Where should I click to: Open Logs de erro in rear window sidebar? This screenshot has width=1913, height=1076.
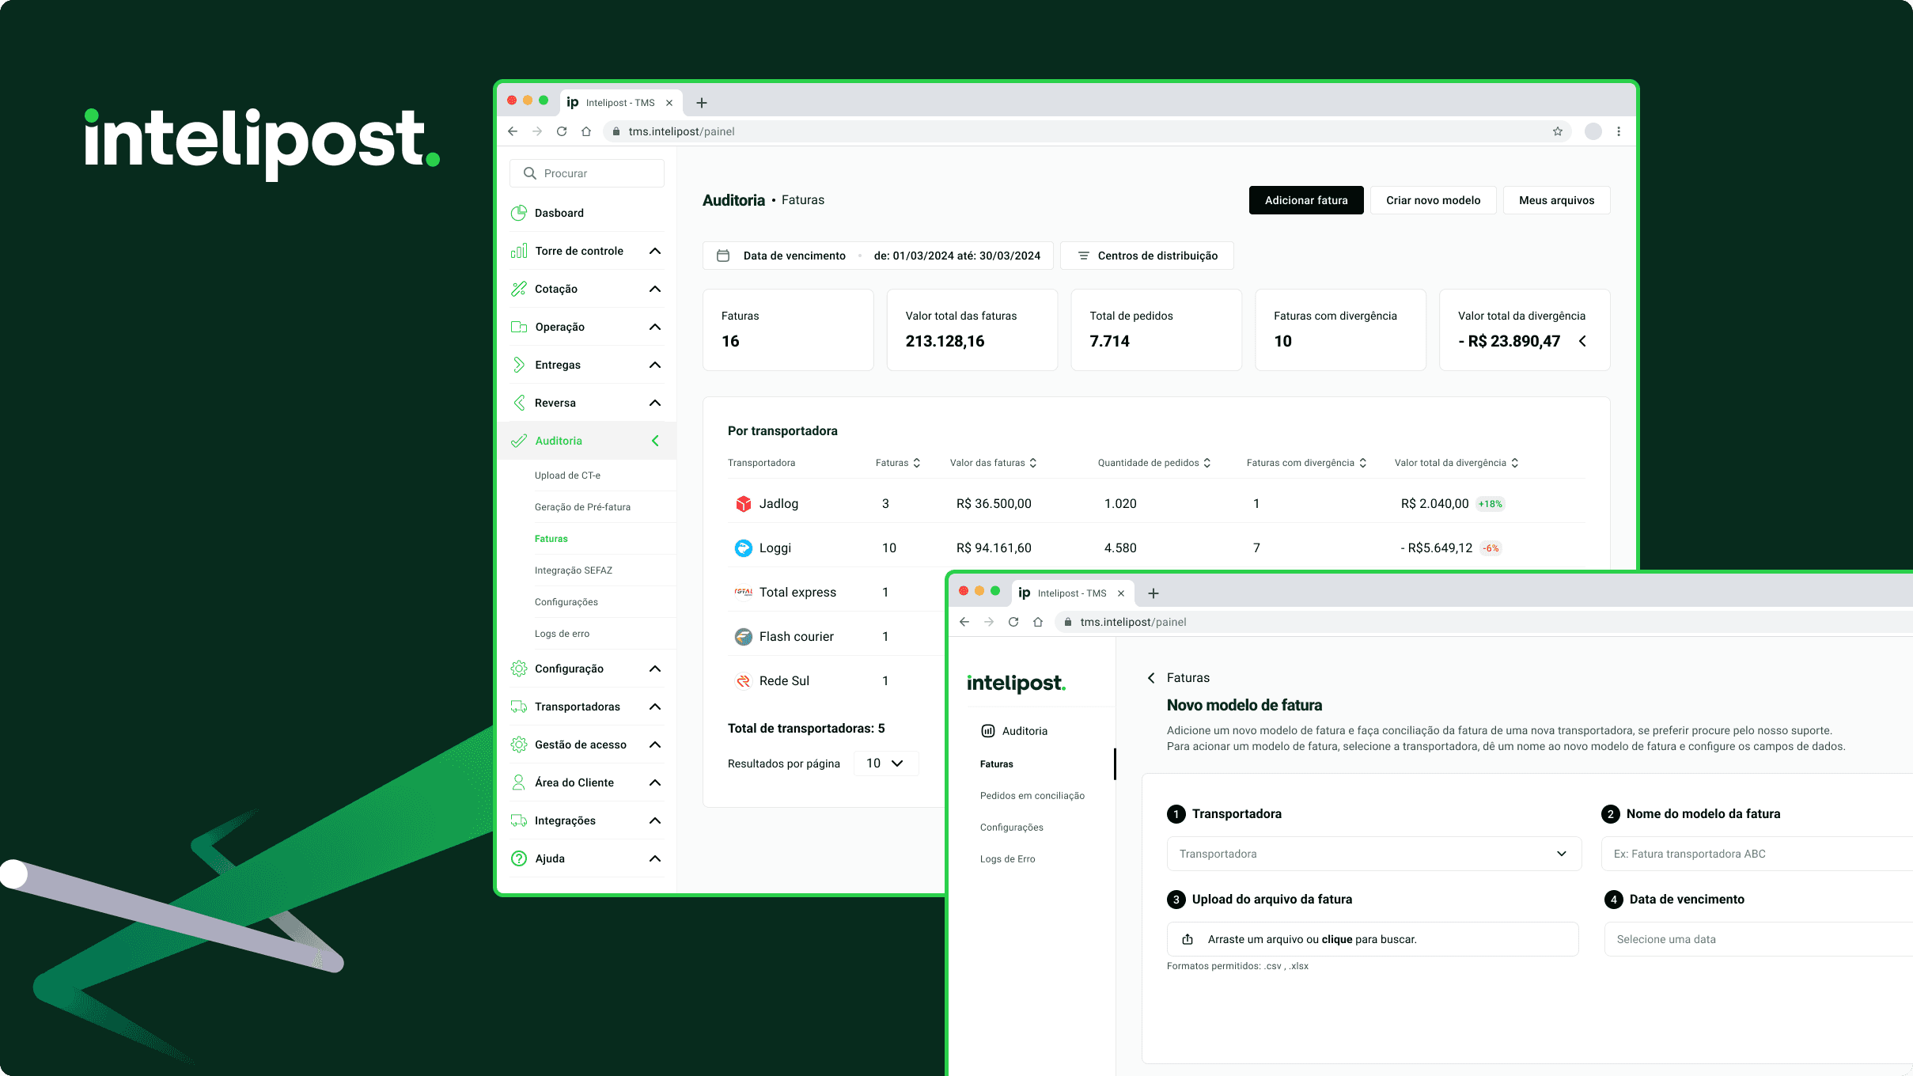click(562, 634)
